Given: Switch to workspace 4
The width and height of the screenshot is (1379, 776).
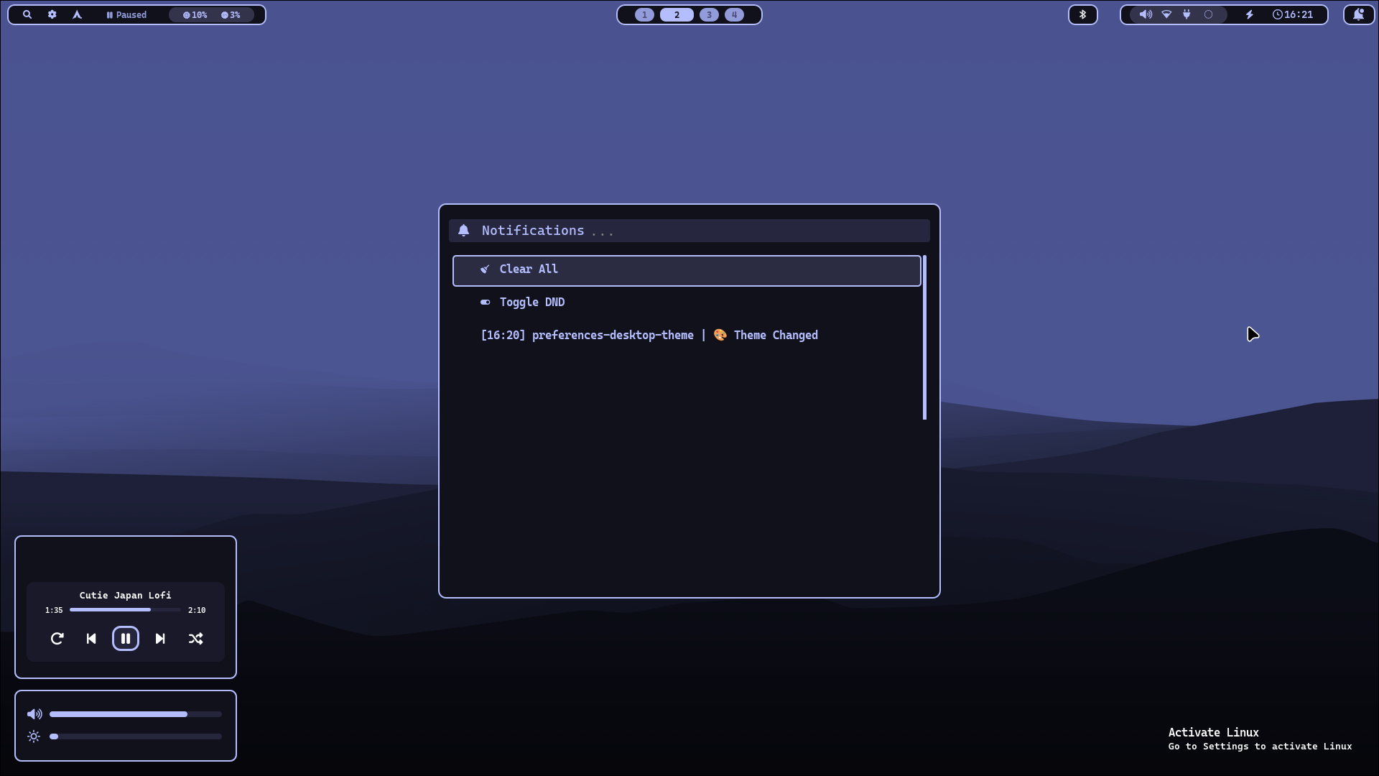Looking at the screenshot, I should (734, 14).
